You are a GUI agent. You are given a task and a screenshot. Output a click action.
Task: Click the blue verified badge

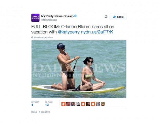tap(75, 16)
